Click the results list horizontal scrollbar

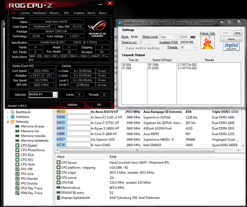tap(137, 150)
